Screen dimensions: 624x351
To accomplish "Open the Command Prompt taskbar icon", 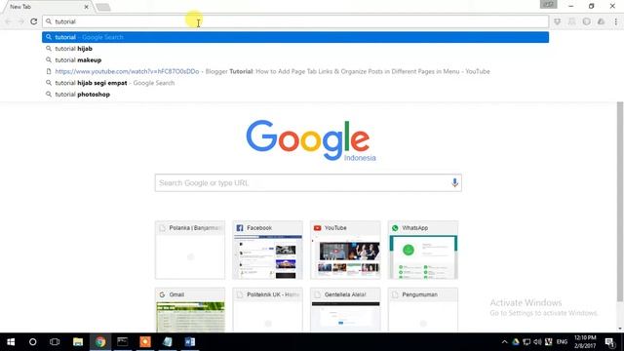I will (x=123, y=342).
